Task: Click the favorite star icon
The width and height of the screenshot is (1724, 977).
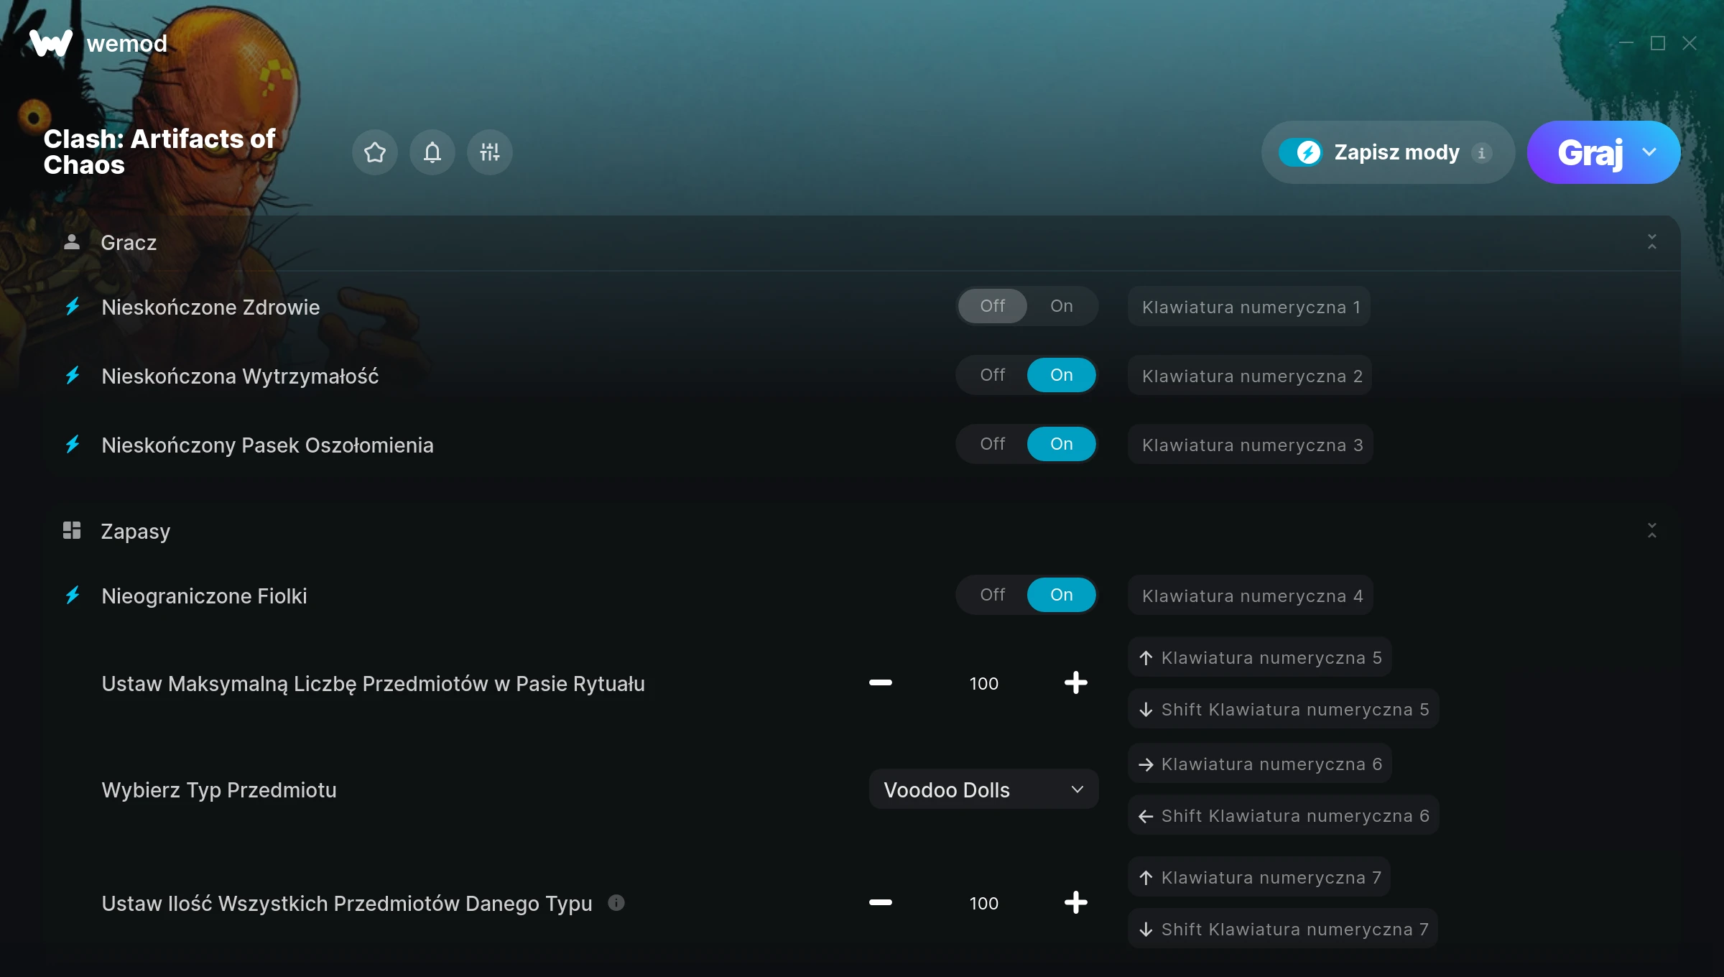Action: click(375, 152)
